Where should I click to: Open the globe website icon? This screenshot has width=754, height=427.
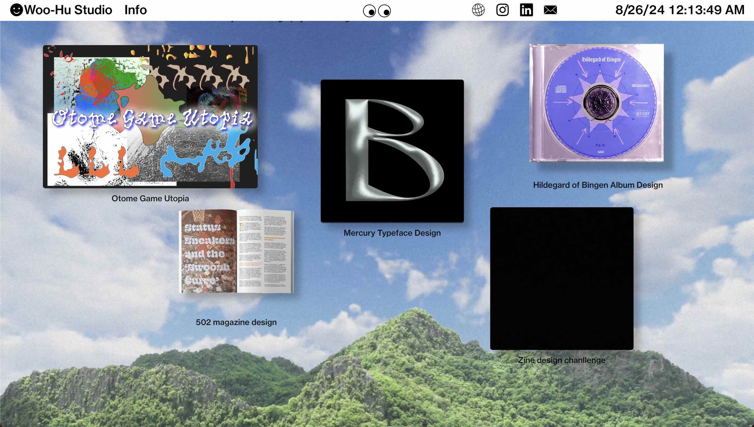478,10
